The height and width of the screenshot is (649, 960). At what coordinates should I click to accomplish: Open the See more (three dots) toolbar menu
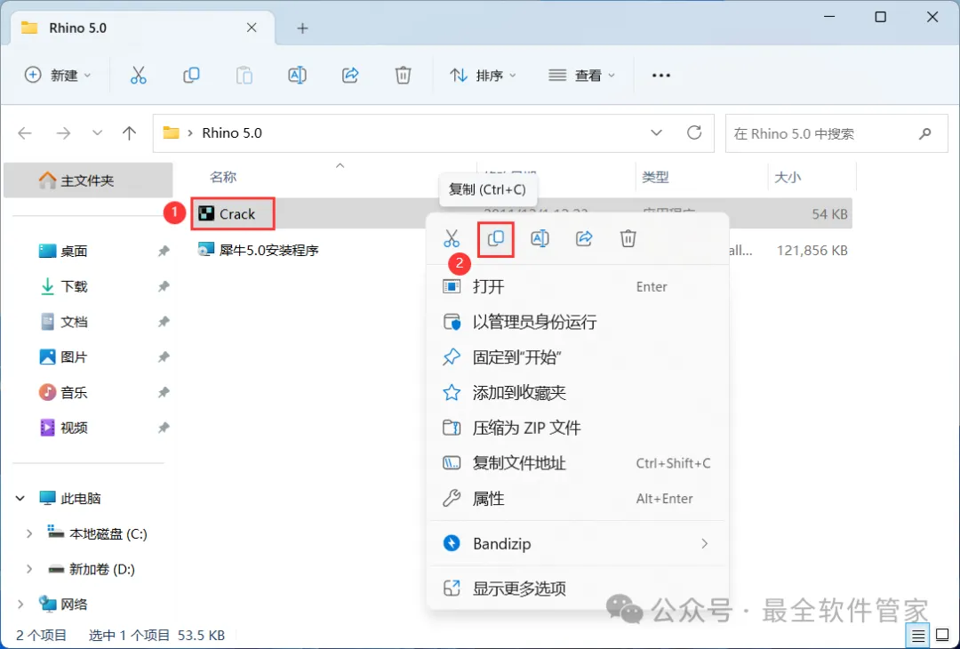tap(661, 76)
